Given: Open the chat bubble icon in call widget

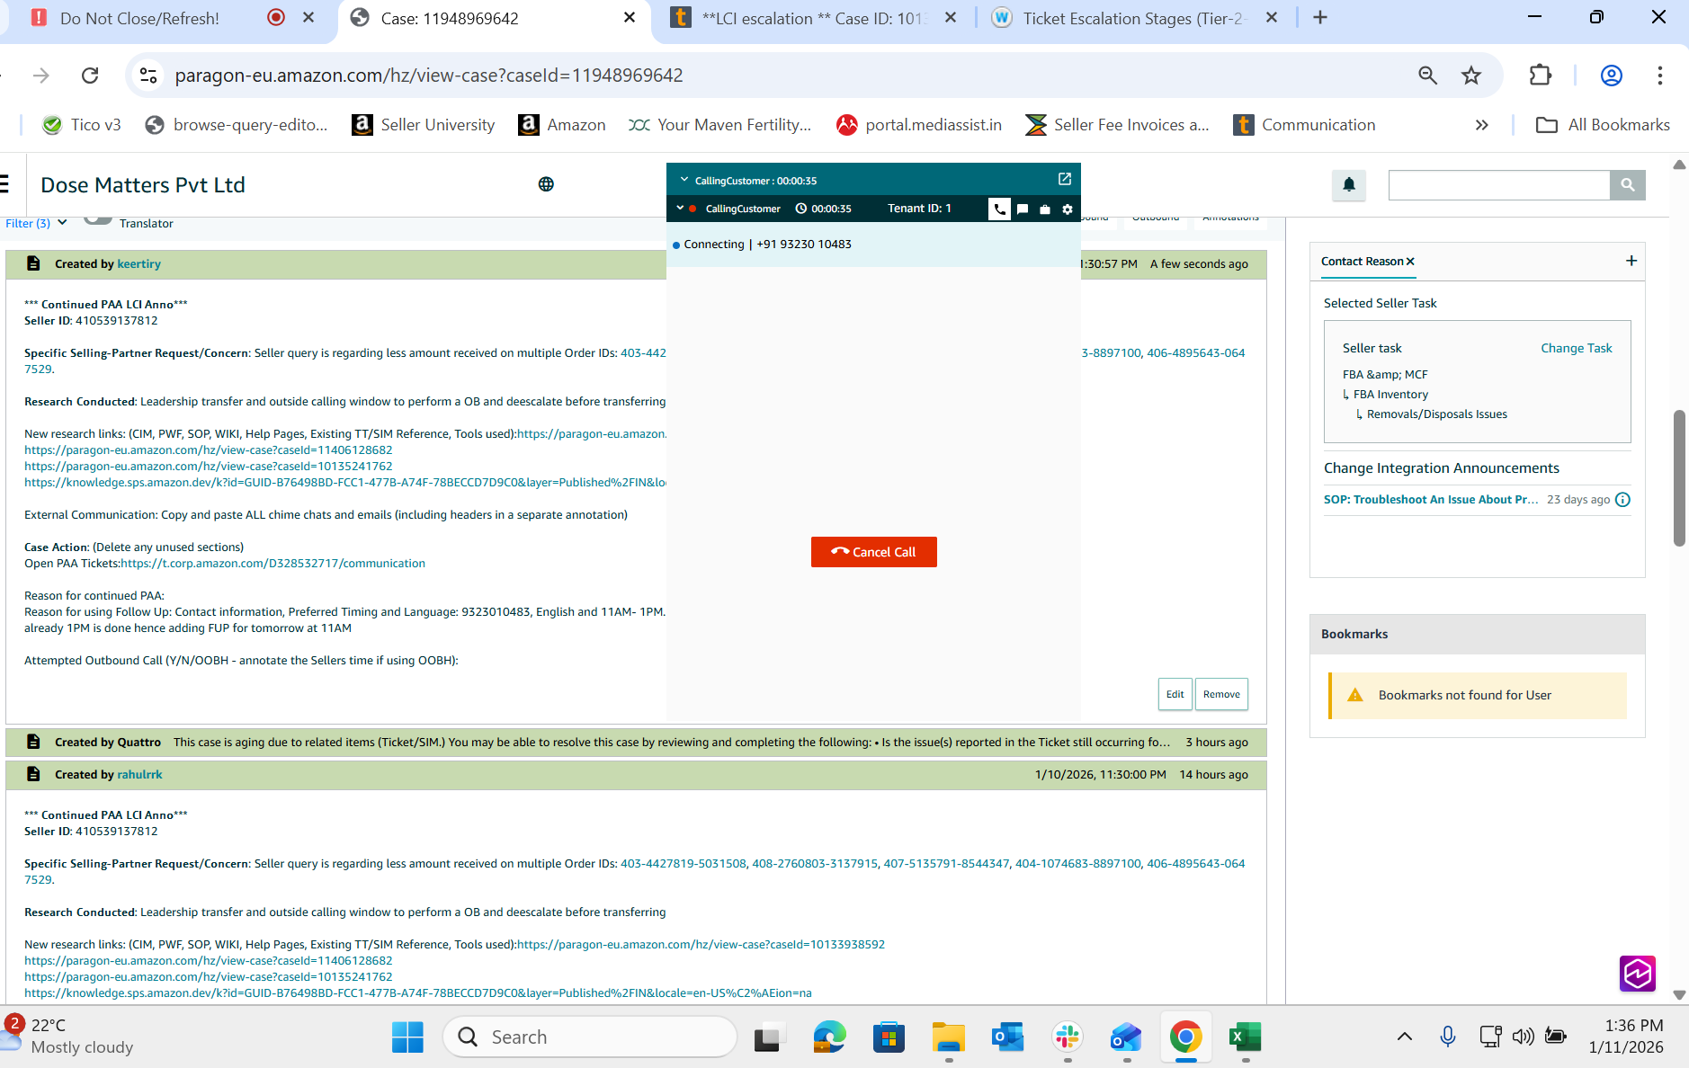Looking at the screenshot, I should [x=1023, y=209].
